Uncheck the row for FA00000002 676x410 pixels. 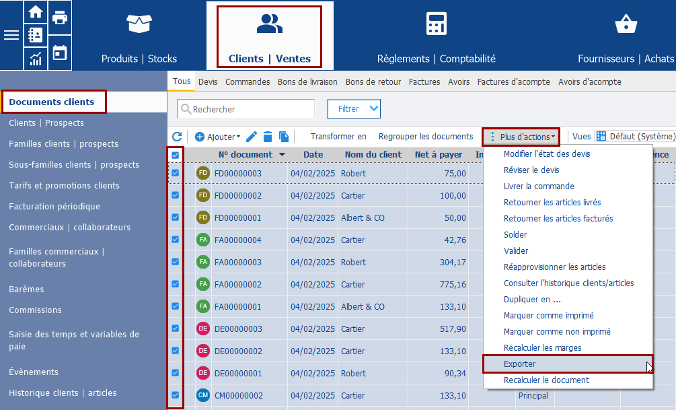click(x=176, y=284)
